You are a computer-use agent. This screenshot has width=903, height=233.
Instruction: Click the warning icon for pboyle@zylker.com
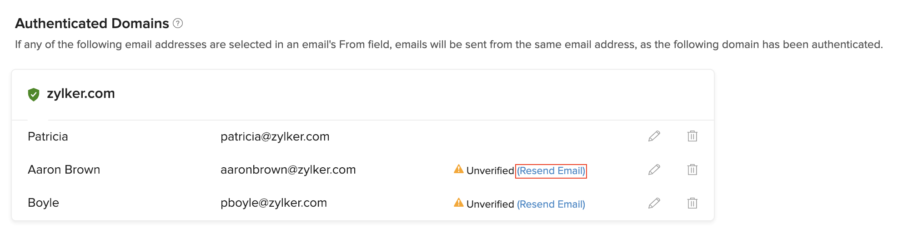459,203
